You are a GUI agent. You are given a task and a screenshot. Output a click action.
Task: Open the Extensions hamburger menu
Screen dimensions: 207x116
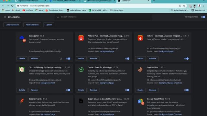(x=5, y=17)
